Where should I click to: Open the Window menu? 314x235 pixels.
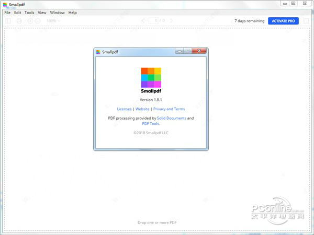(x=57, y=13)
